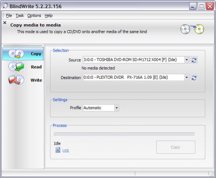This screenshot has height=178, width=216.
Task: Click the Process progress bar
Action: [124, 134]
